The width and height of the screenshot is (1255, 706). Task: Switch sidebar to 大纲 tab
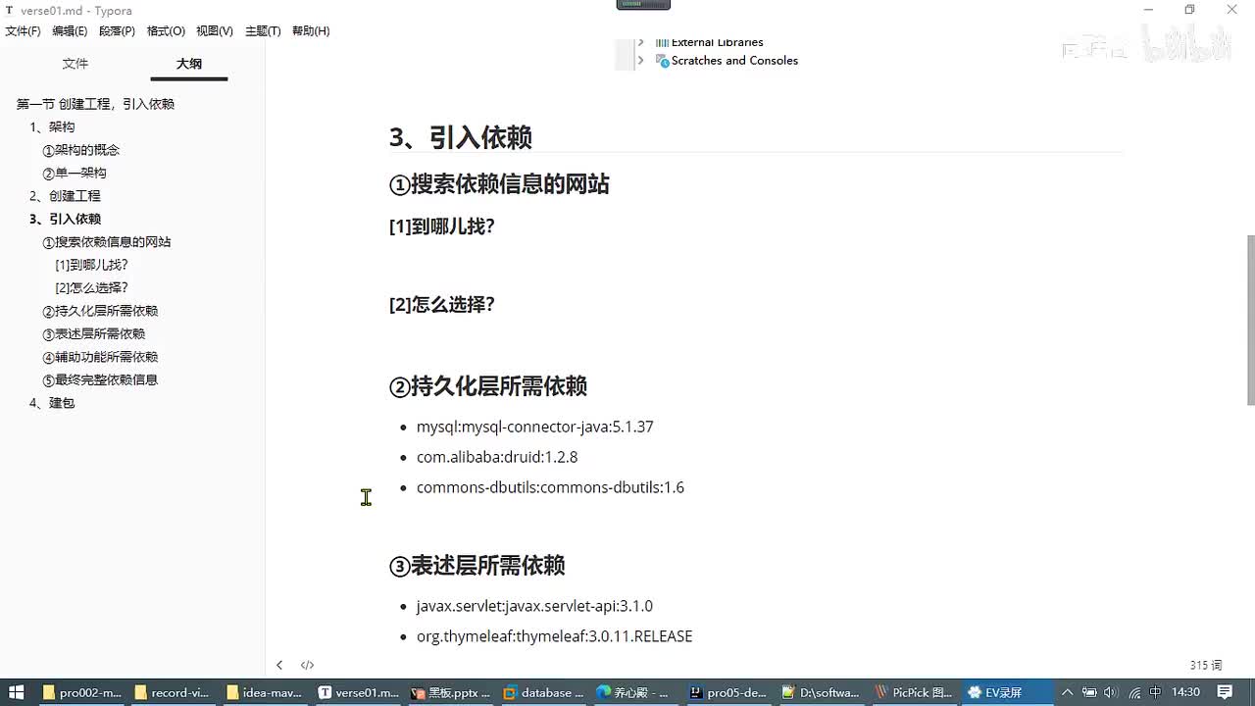[x=189, y=64]
